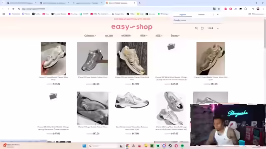This screenshot has height=149, width=266.
Task: Click the easy shop logo
Action: click(132, 27)
